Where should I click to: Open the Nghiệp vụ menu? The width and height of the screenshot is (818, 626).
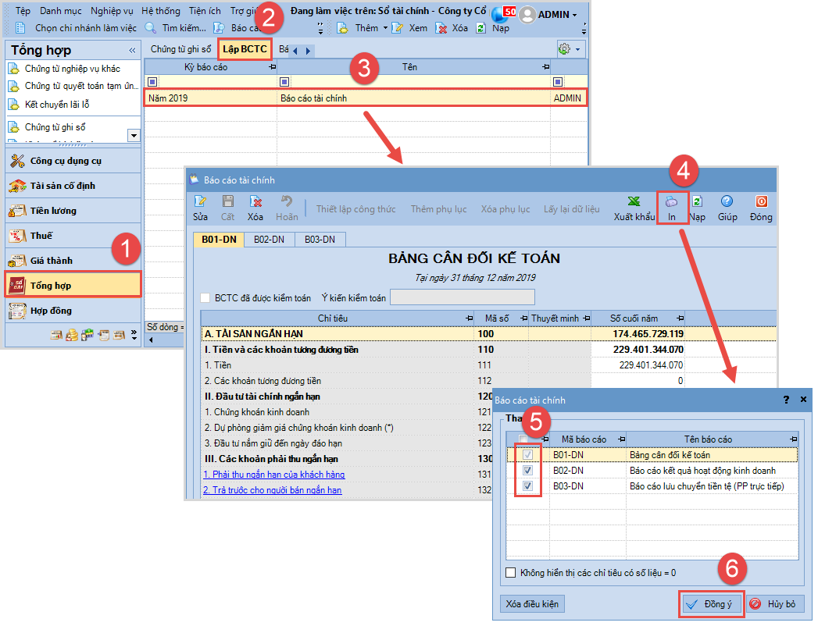click(112, 12)
